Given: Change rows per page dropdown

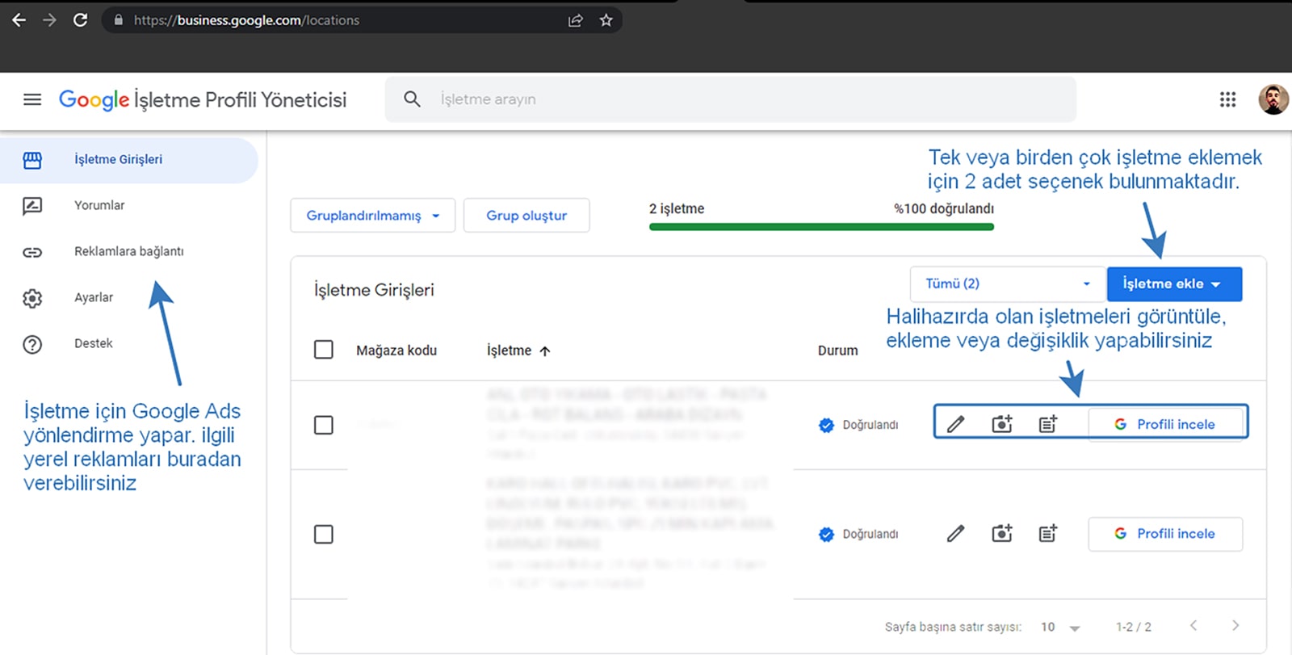Looking at the screenshot, I should pyautogui.click(x=1060, y=627).
